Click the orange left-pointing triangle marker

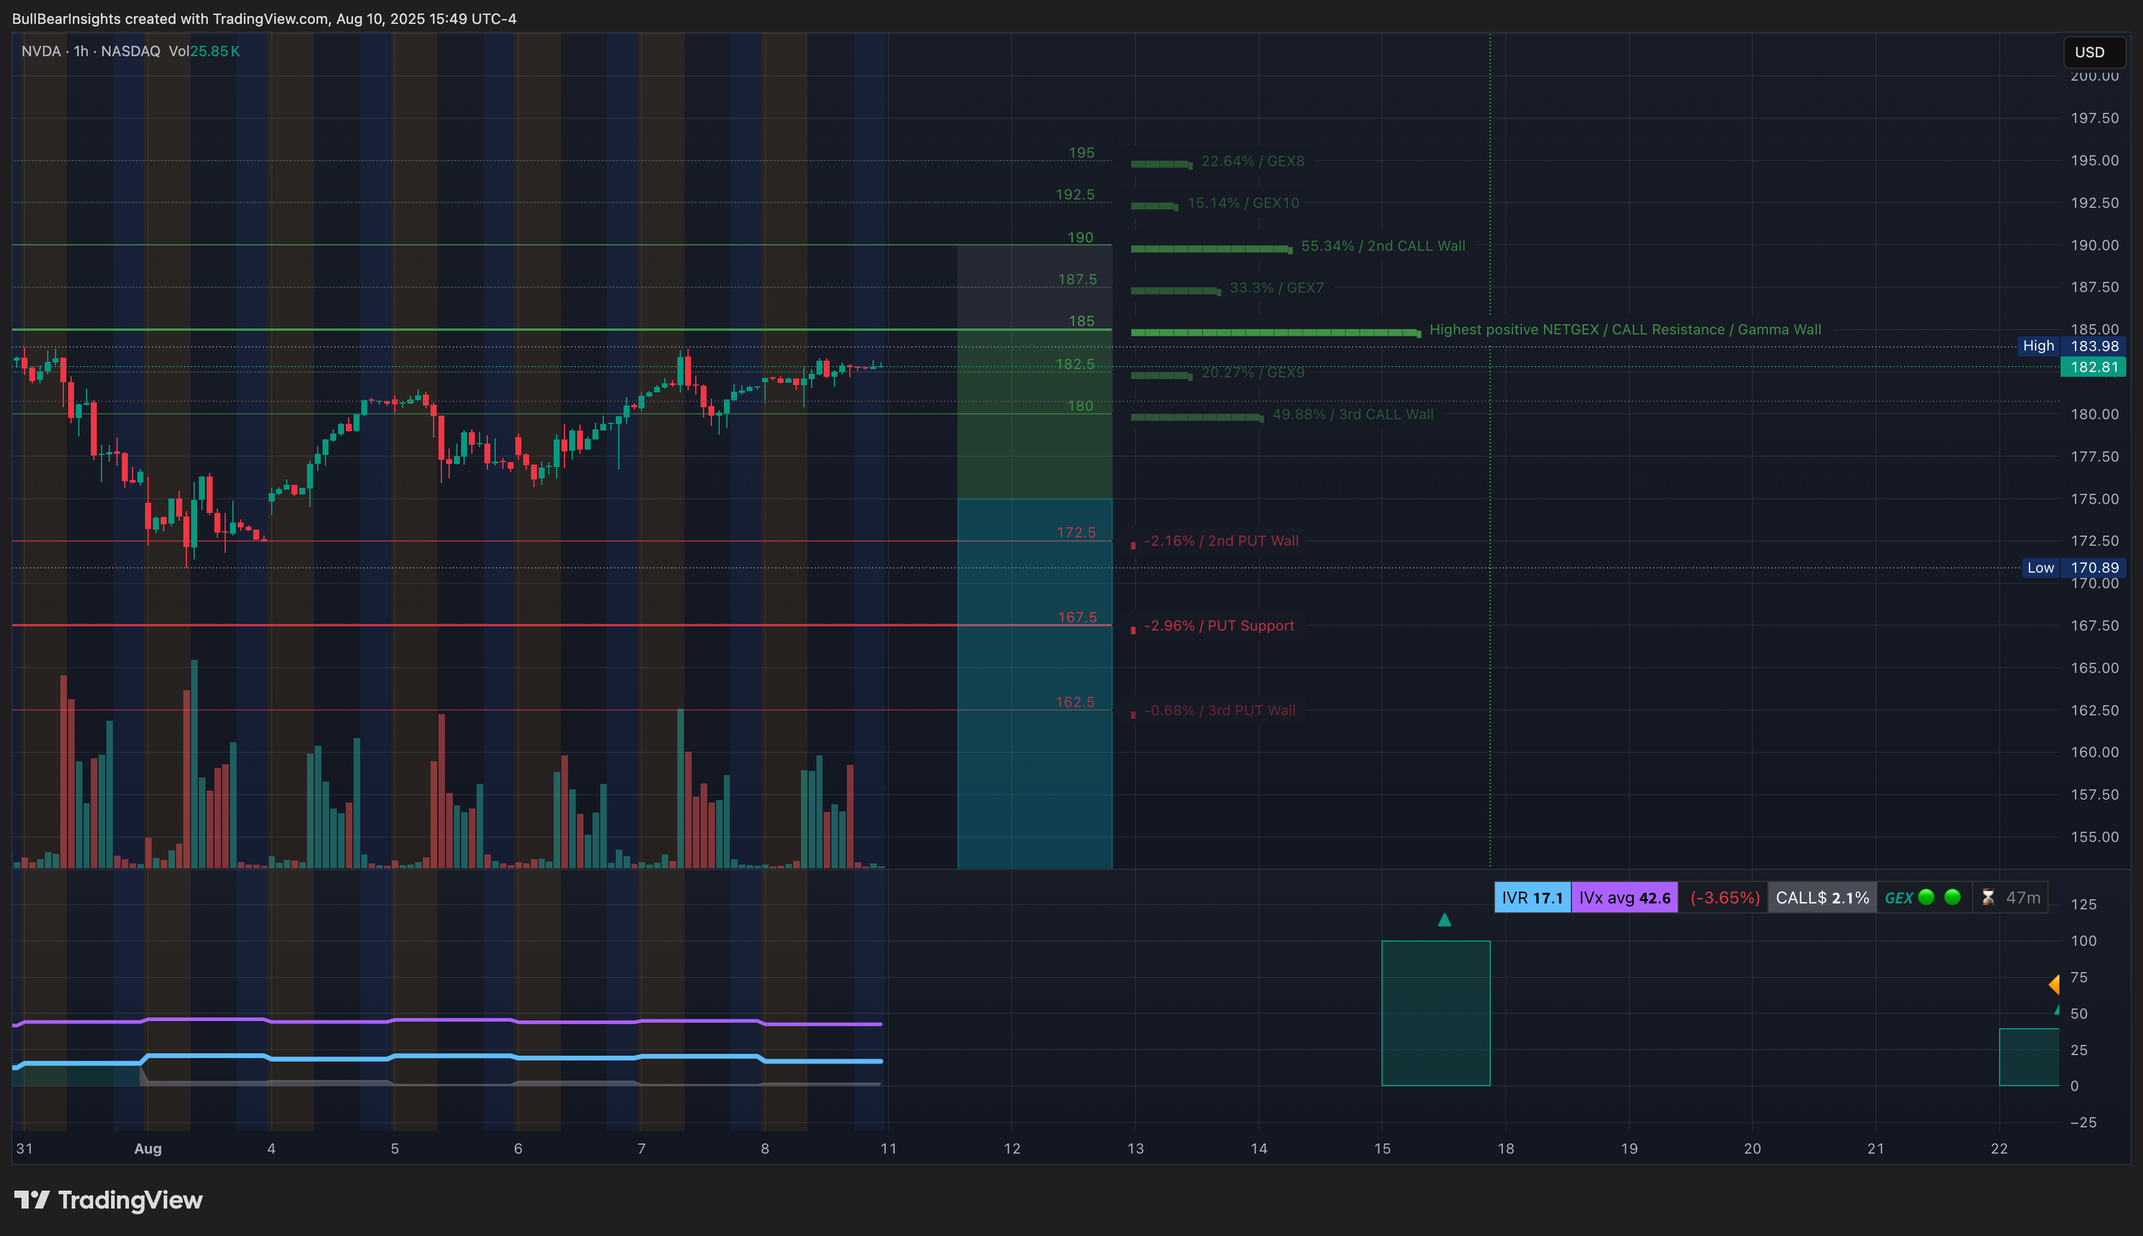click(x=2054, y=985)
